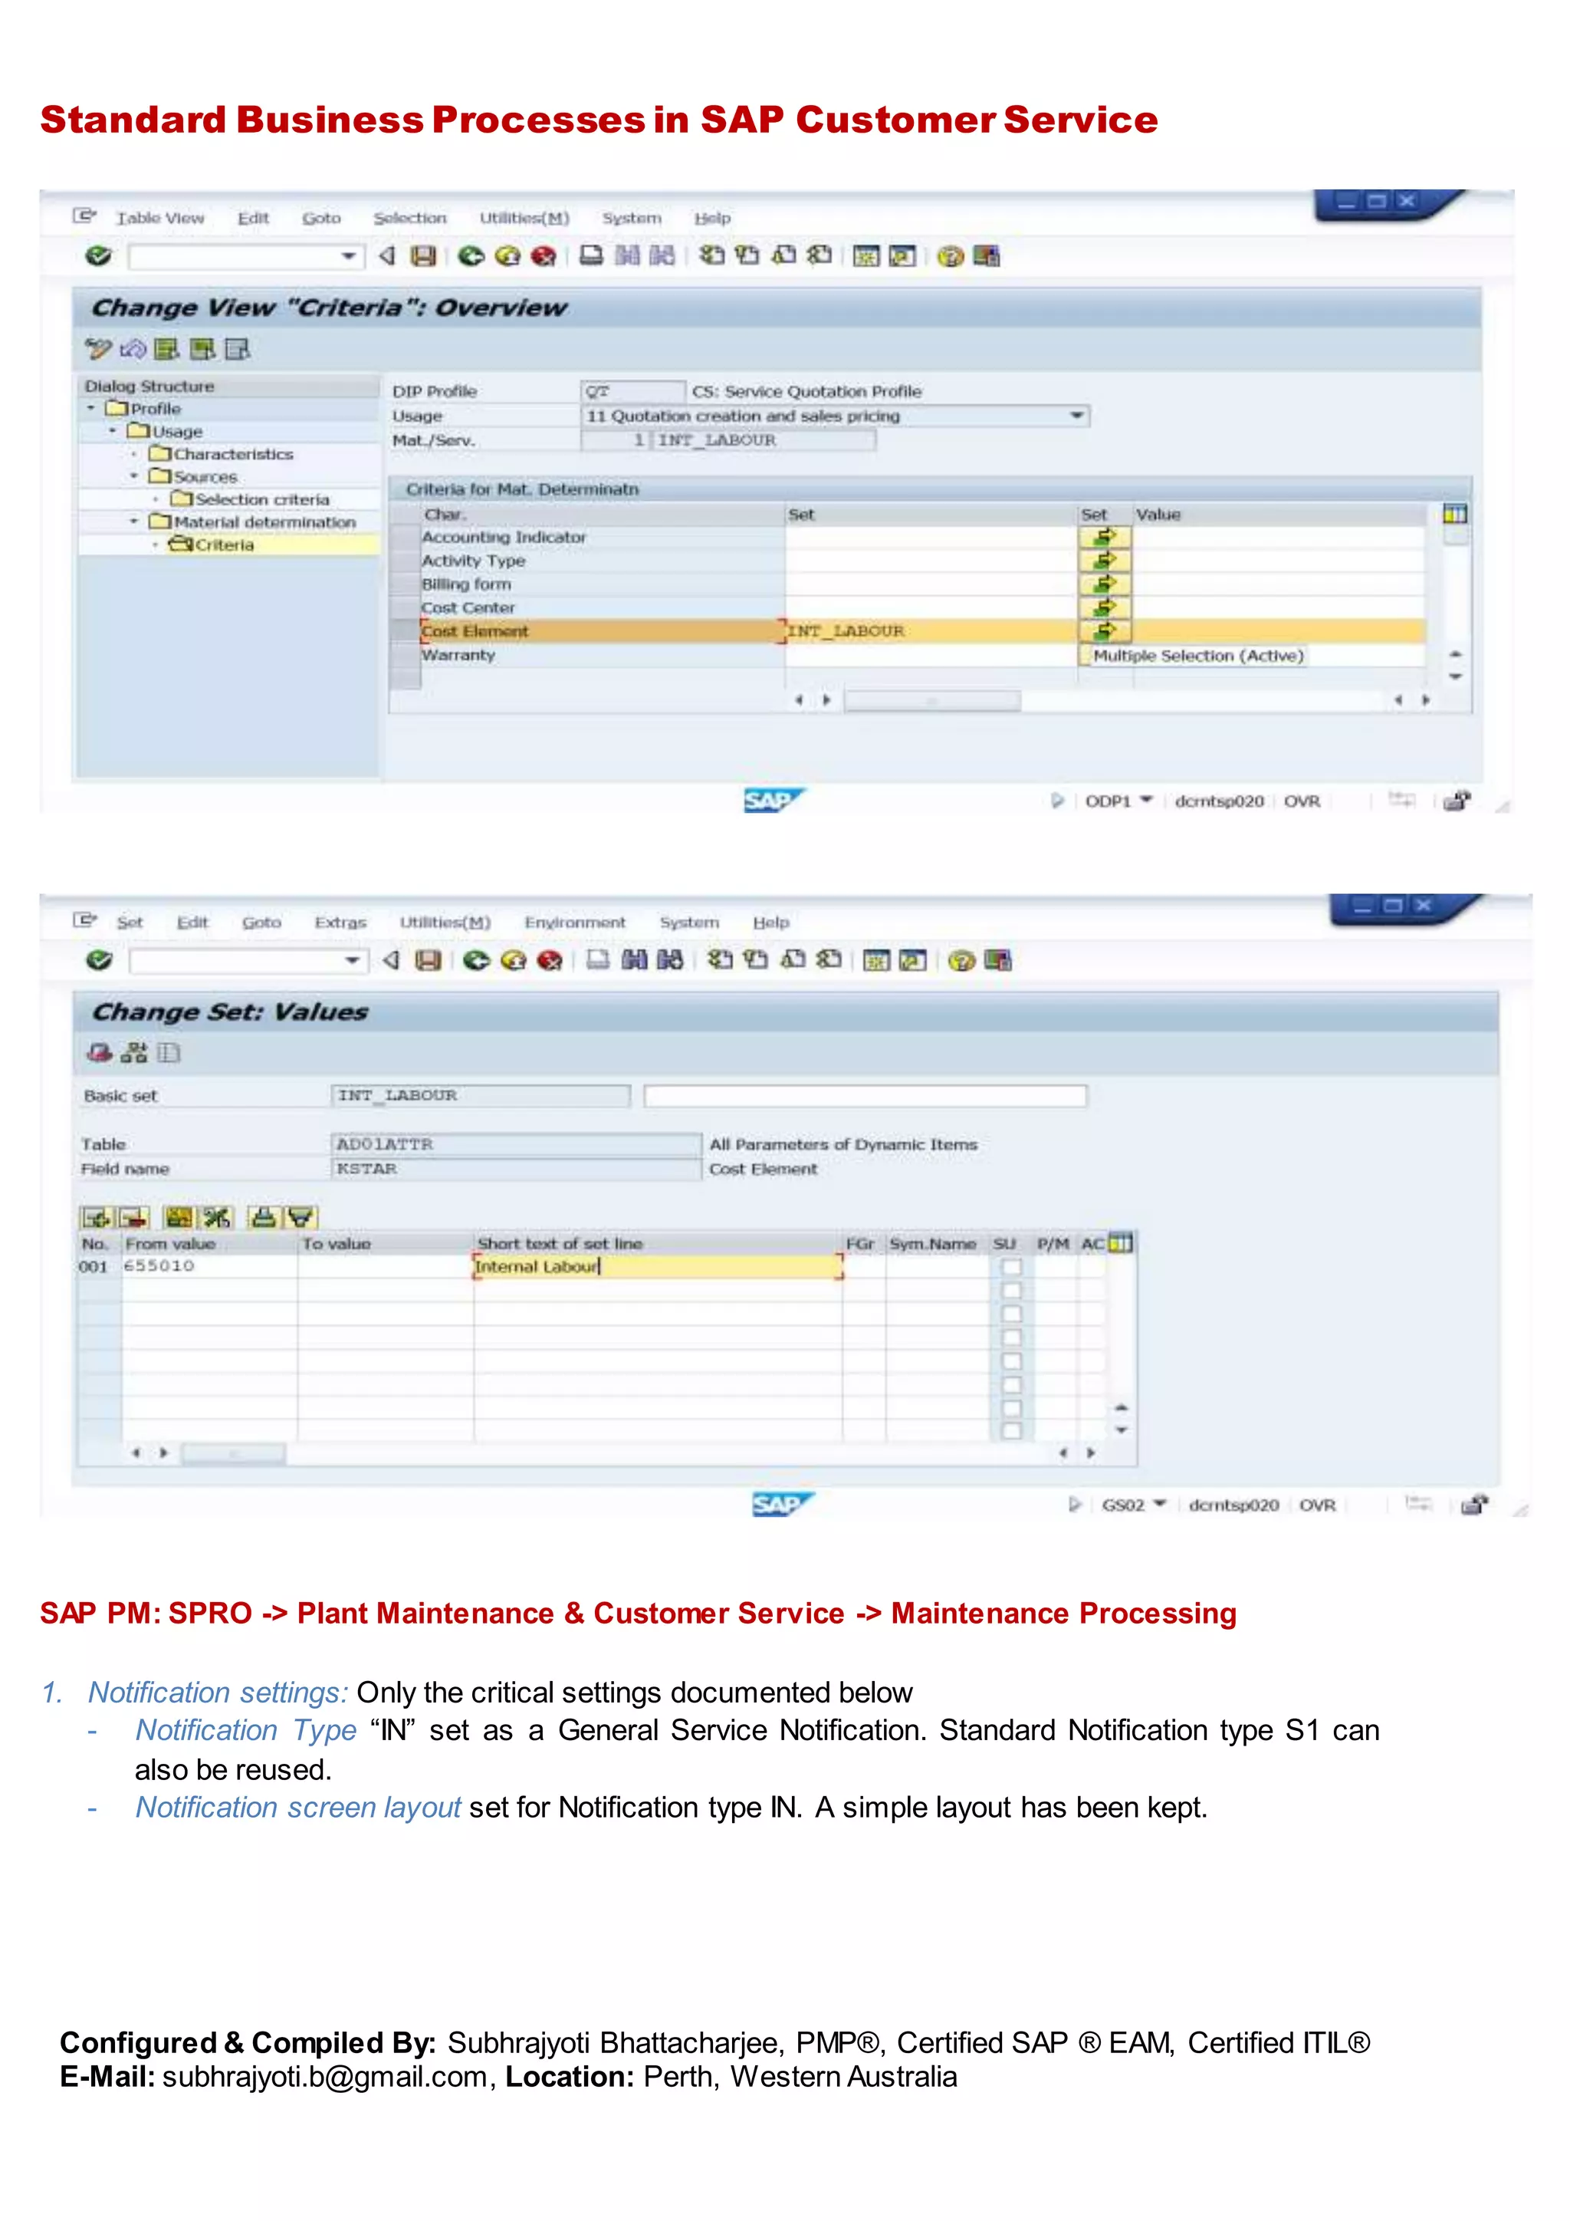Viewport: 1570px width, 2221px height.
Task: Open the Environment menu
Action: click(575, 923)
